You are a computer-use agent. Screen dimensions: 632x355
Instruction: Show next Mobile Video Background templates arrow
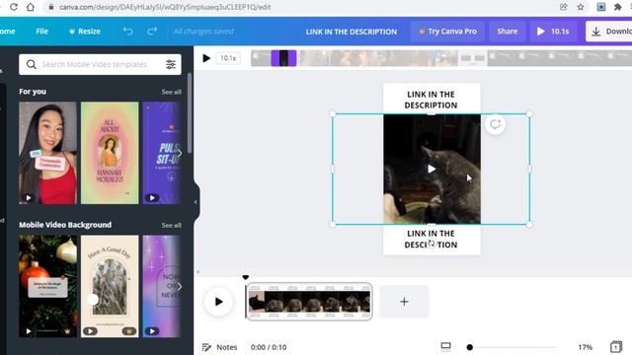pyautogui.click(x=180, y=287)
